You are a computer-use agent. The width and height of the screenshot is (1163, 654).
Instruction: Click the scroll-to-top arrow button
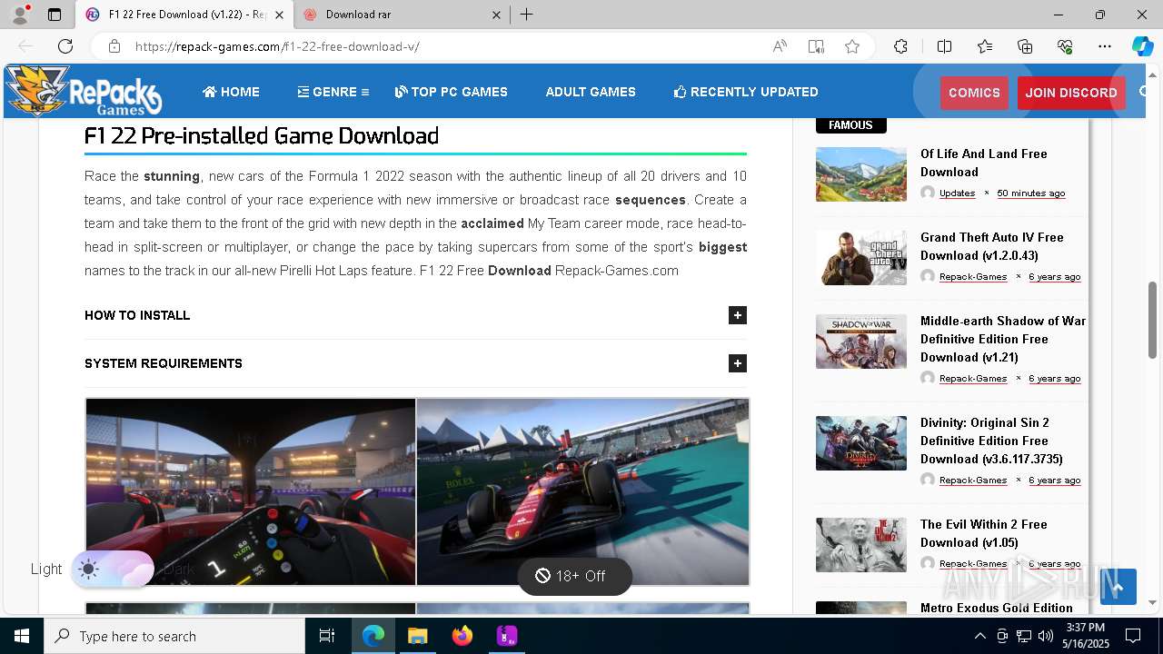(1118, 587)
